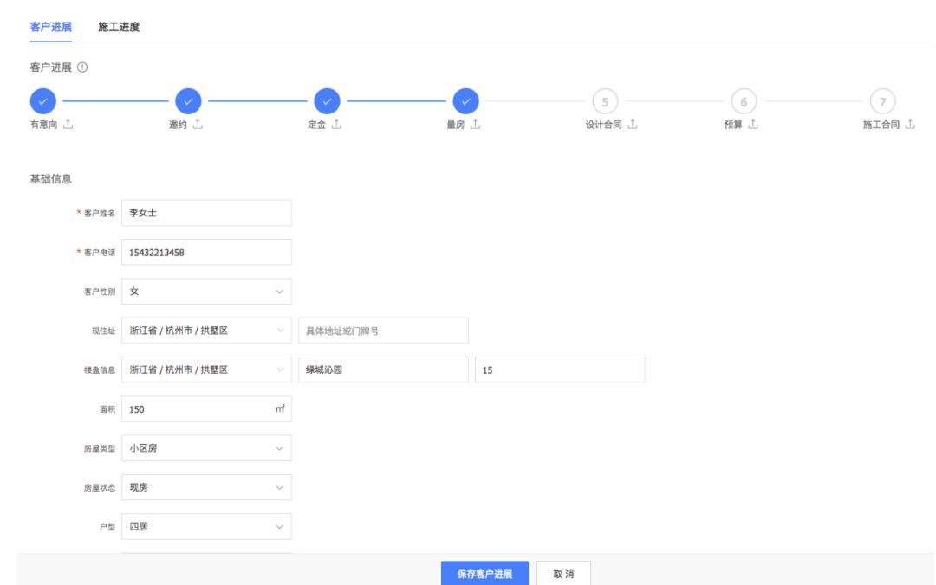
Task: Click step 7 circle for 施工合同
Action: tap(882, 101)
